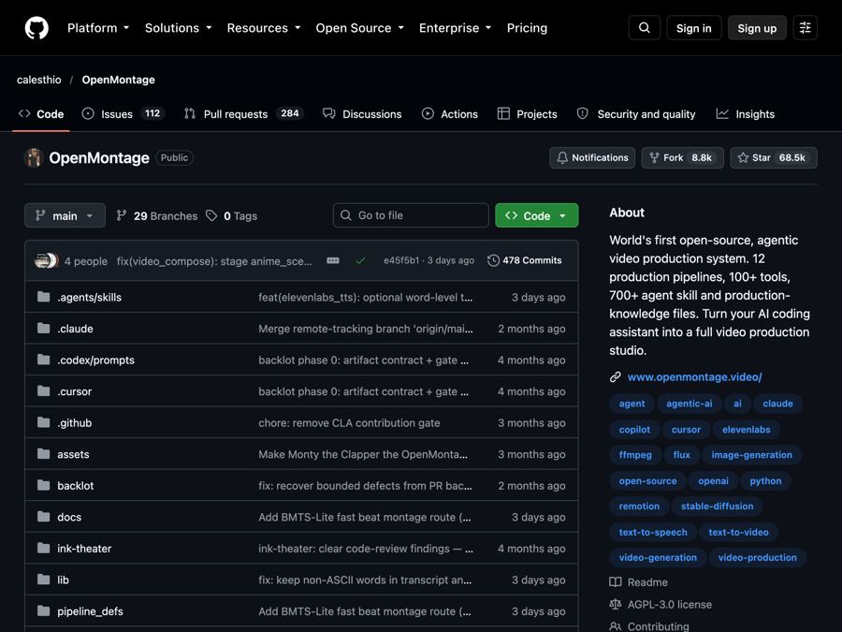Screen dimensions: 842x632
Task: Open the Pull requests tab
Action: click(x=244, y=114)
